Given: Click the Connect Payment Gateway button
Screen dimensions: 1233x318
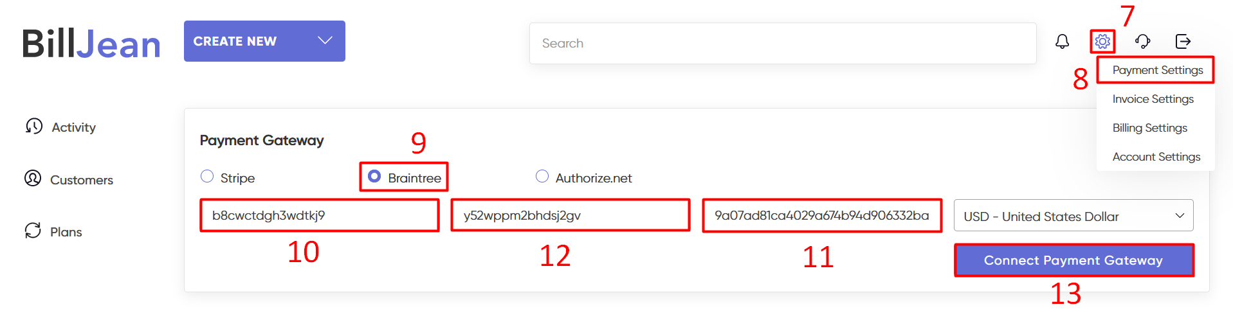Looking at the screenshot, I should [1073, 260].
